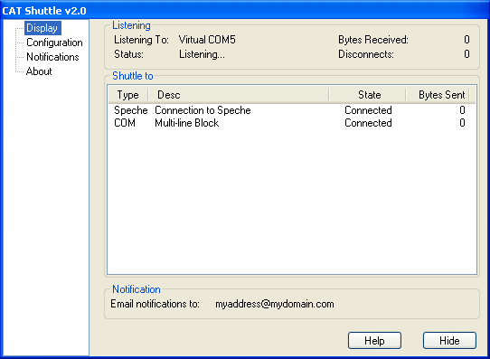Click the 'Status:' label

128,54
